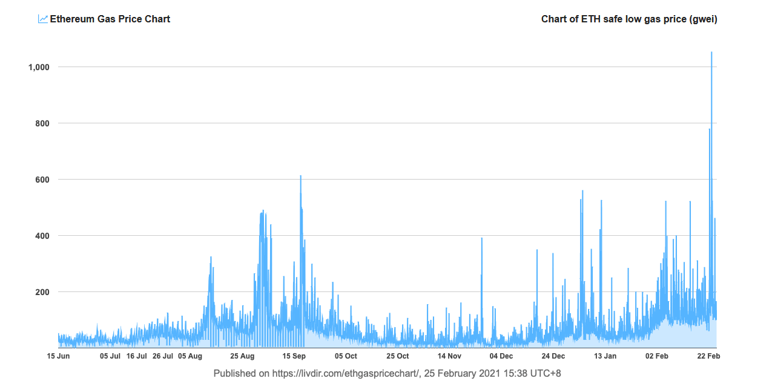Click the 15 Sep x-axis date label
Image resolution: width=775 pixels, height=387 pixels.
pyautogui.click(x=294, y=356)
